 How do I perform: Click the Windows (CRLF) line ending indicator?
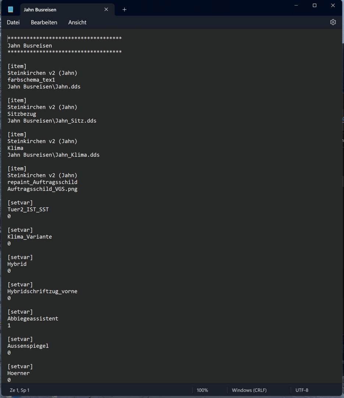[x=249, y=390]
